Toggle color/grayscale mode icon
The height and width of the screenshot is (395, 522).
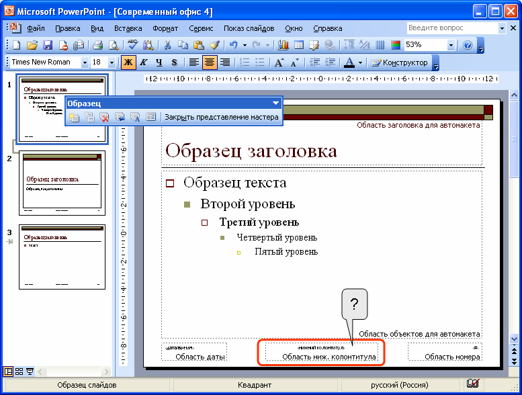tap(396, 45)
